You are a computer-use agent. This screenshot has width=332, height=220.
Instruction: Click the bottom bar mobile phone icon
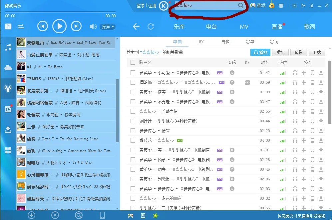tap(102, 215)
